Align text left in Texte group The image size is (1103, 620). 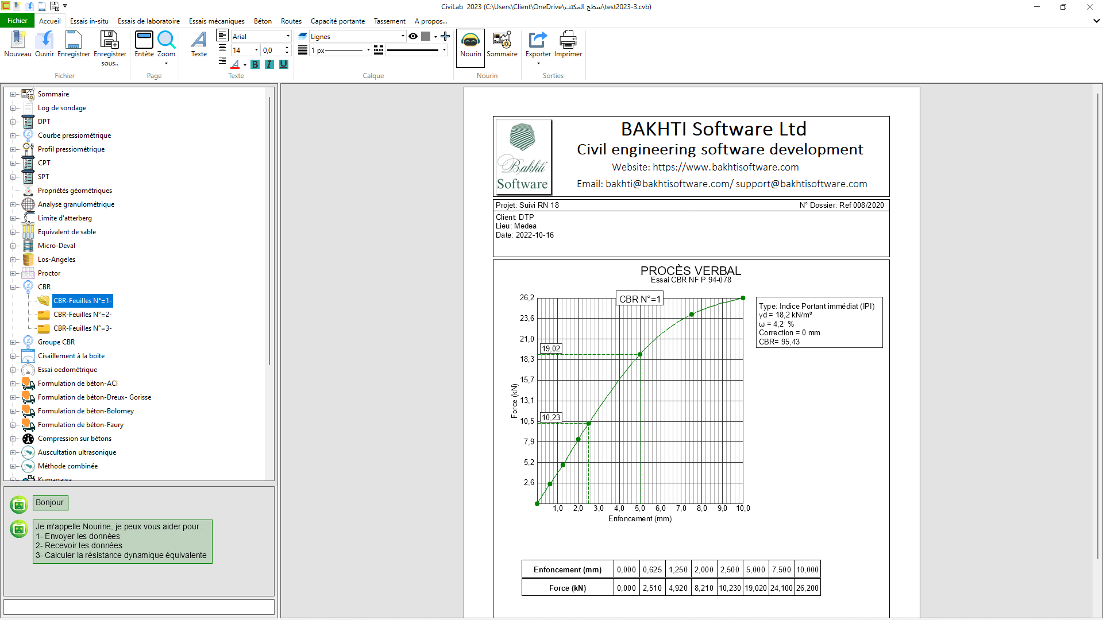tap(222, 36)
